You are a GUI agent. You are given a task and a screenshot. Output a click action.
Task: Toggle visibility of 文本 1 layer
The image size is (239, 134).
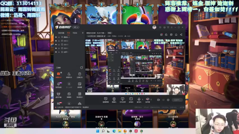[56, 48]
